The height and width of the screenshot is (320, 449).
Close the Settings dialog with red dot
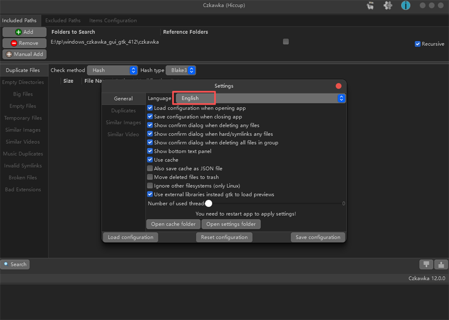pos(339,86)
